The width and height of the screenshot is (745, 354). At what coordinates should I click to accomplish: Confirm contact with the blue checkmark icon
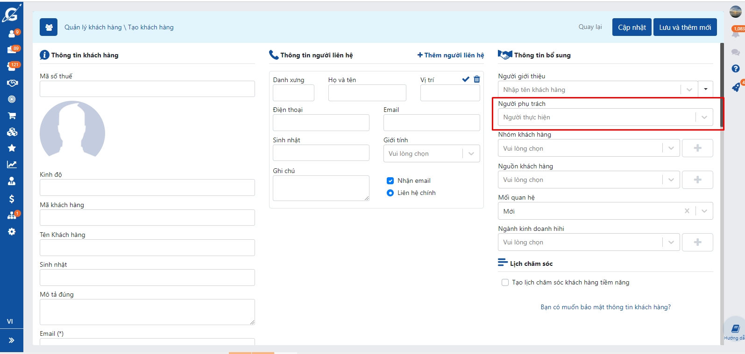coord(465,79)
